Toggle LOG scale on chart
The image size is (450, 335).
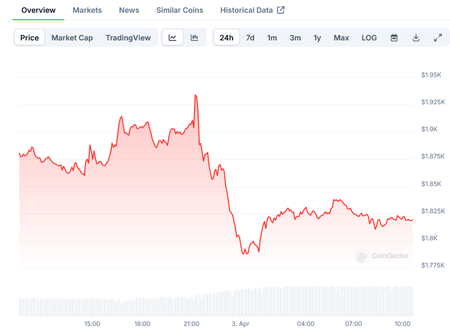(x=369, y=38)
